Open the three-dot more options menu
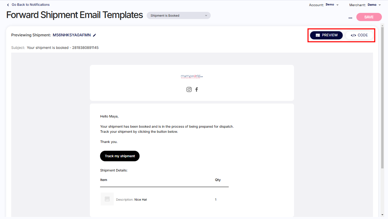Viewport: 388px width, 219px height. click(350, 18)
